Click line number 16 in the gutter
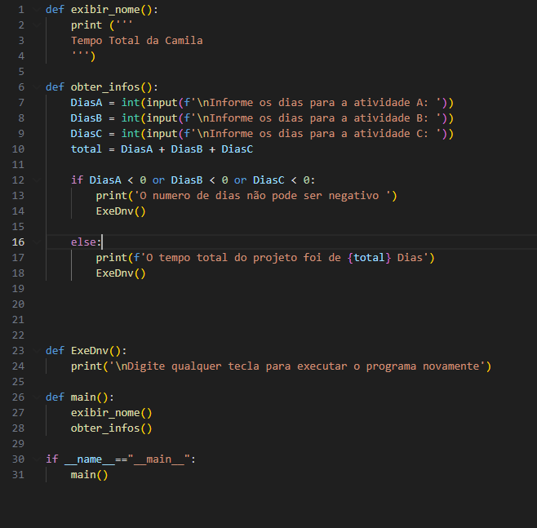This screenshot has height=528, width=537. pos(18,242)
